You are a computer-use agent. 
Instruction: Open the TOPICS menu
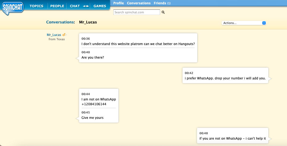pyautogui.click(x=36, y=6)
